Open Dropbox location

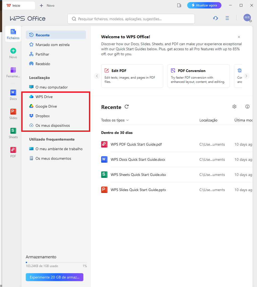click(56, 116)
